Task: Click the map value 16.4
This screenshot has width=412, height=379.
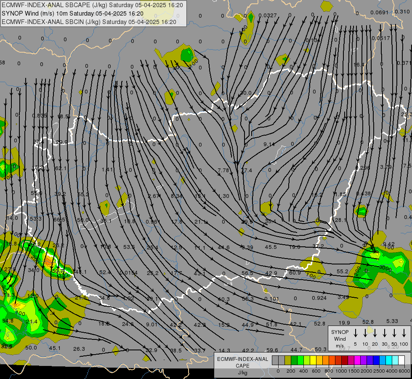Action: coord(359,65)
